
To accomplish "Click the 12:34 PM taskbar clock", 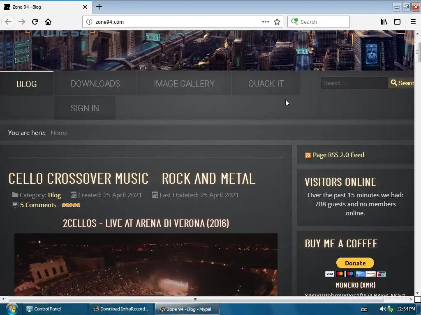I will pyautogui.click(x=406, y=309).
